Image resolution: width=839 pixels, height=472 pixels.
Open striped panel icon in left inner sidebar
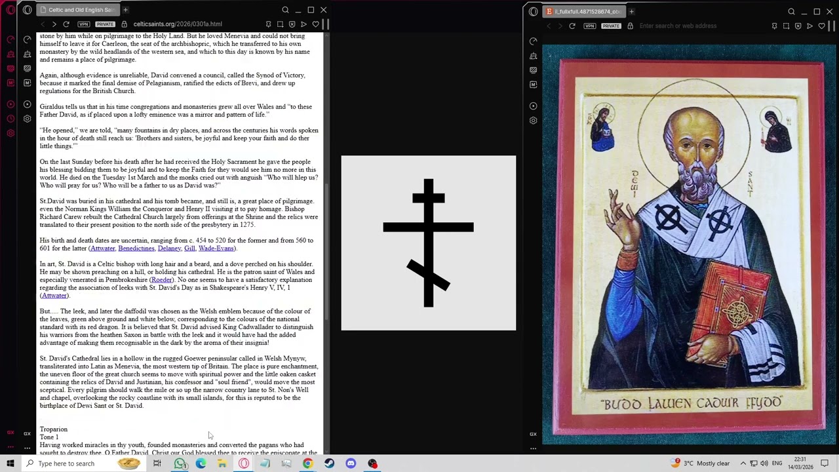[27, 68]
